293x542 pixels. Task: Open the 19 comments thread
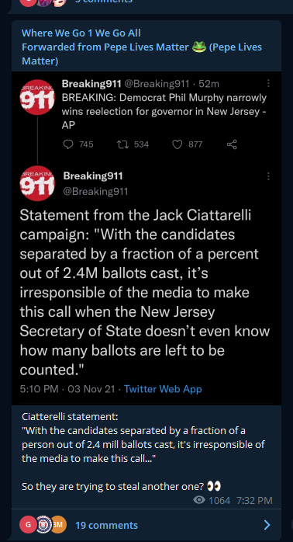tap(106, 525)
